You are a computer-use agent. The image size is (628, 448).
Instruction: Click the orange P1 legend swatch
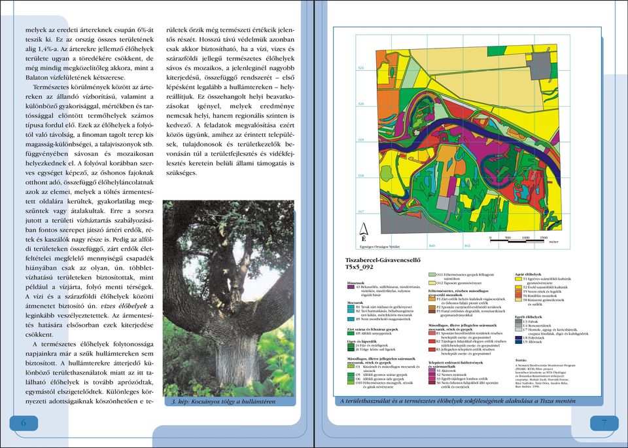[x=432, y=299]
